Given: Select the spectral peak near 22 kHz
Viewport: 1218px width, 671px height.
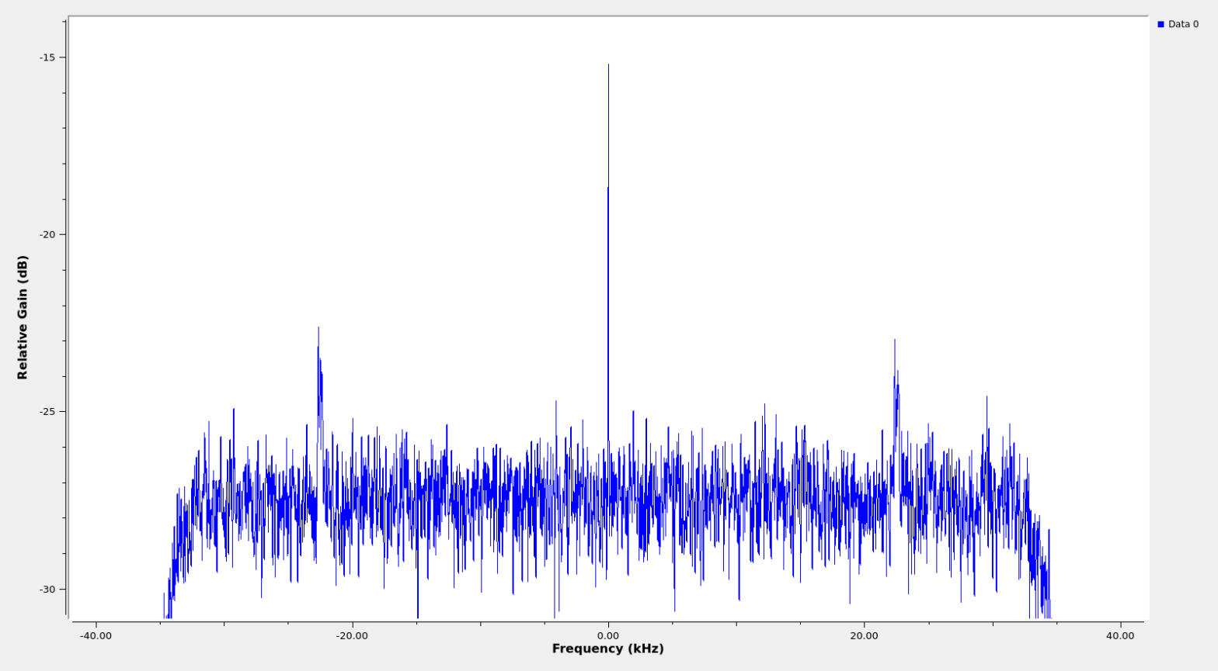Looking at the screenshot, I should pos(894,341).
